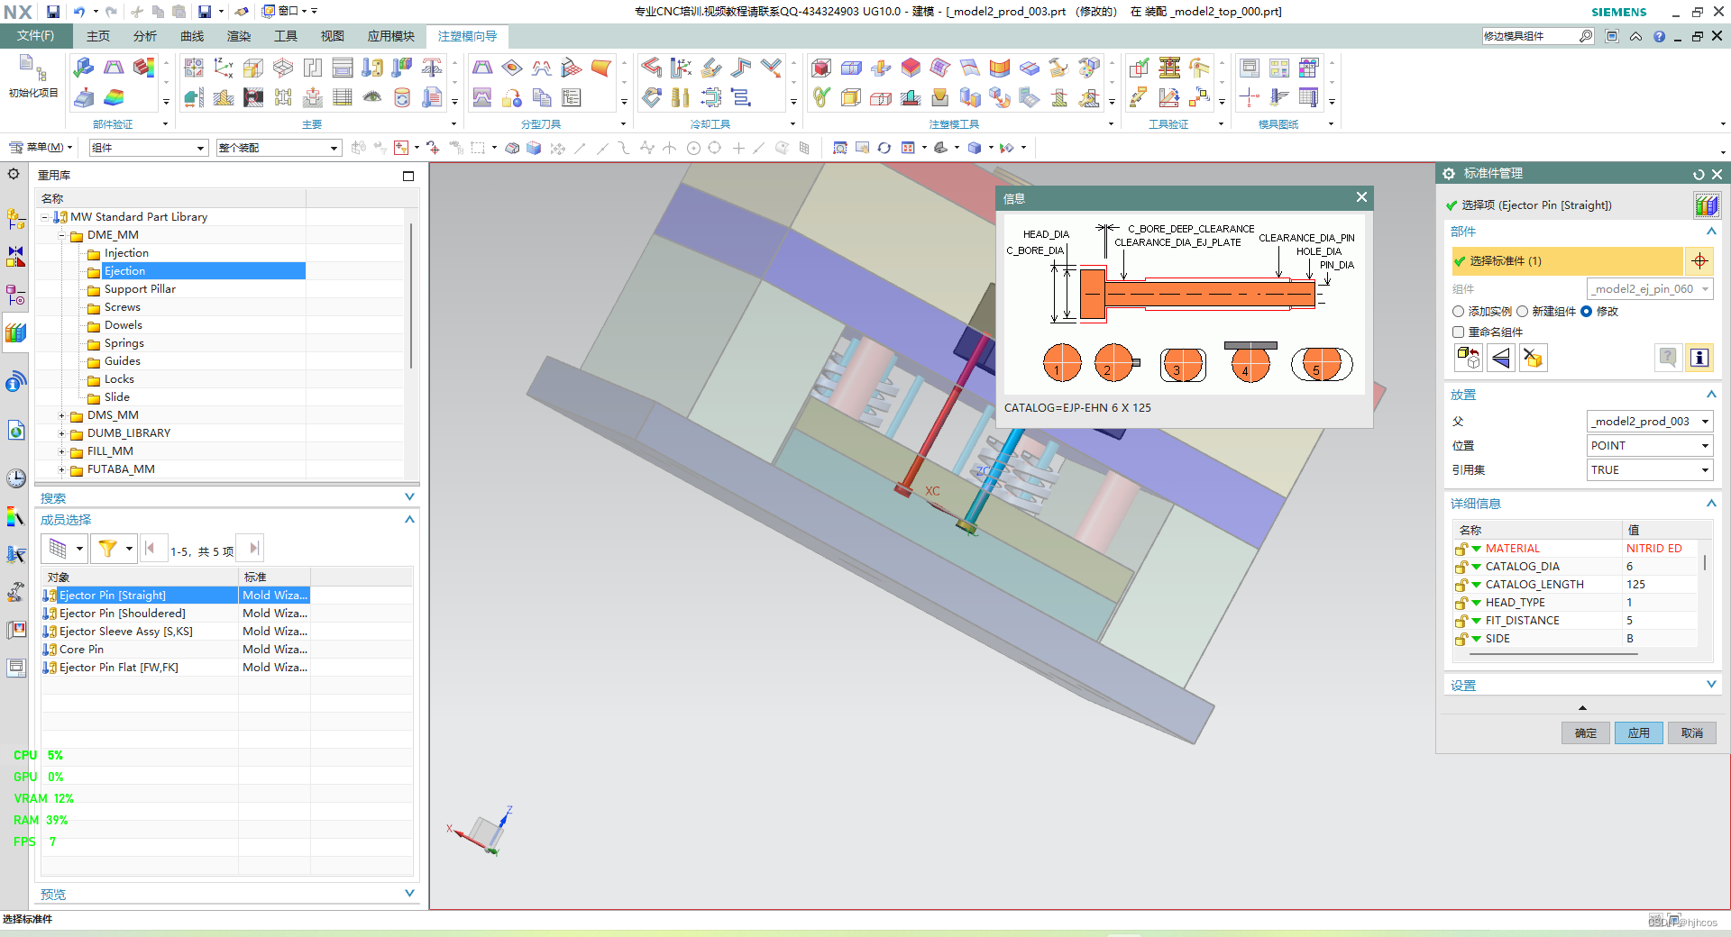Click the information icon in standard part panel

(x=1699, y=358)
